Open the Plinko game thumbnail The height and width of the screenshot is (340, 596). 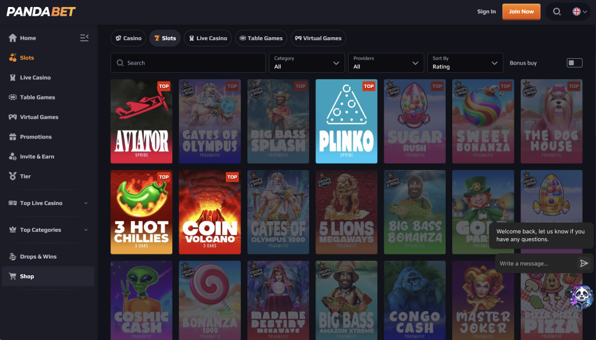[346, 121]
